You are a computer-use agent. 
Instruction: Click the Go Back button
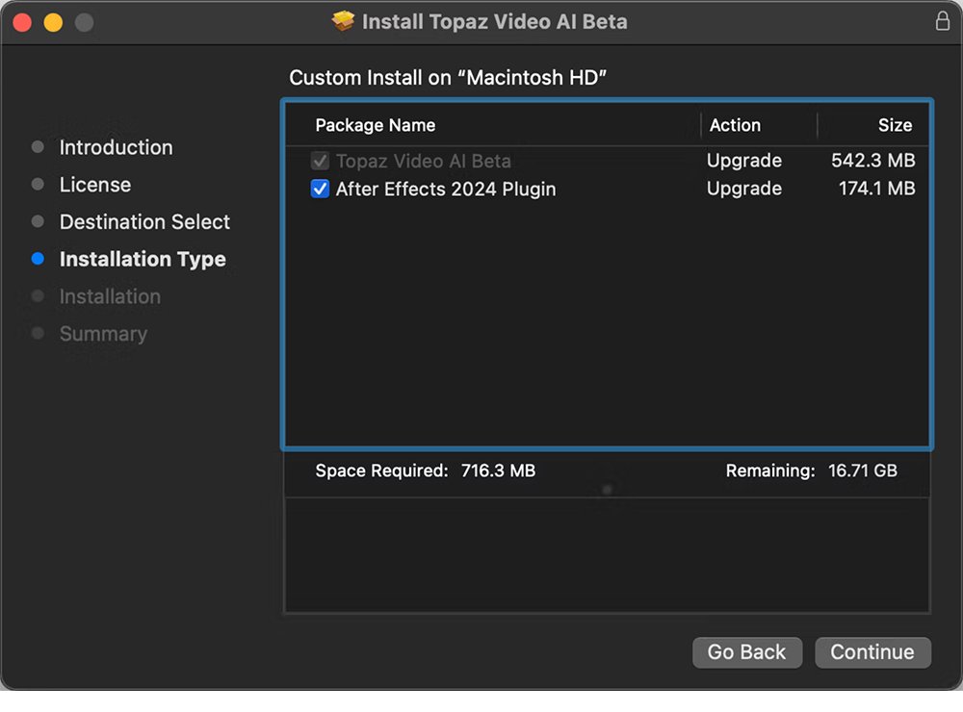pos(747,651)
